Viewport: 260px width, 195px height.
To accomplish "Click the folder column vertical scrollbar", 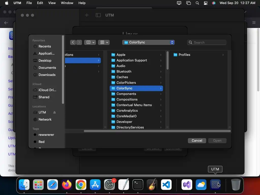I will point(168,60).
